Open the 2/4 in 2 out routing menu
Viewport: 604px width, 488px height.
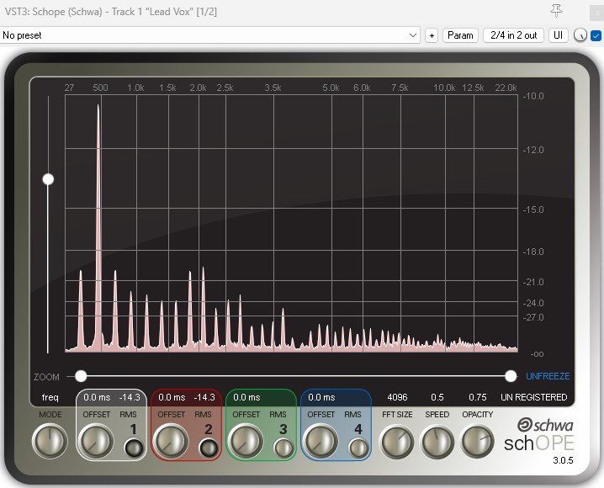point(513,35)
